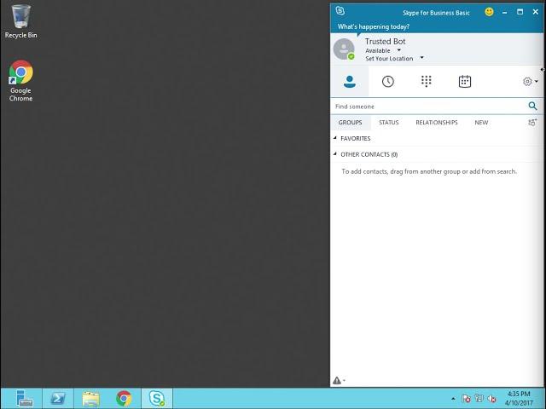The height and width of the screenshot is (409, 546).
Task: Open Google Chrome from the taskbar
Action: coord(124,398)
